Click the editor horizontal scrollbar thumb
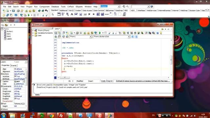Screen dimensions: 210x118 (x=65, y=78)
